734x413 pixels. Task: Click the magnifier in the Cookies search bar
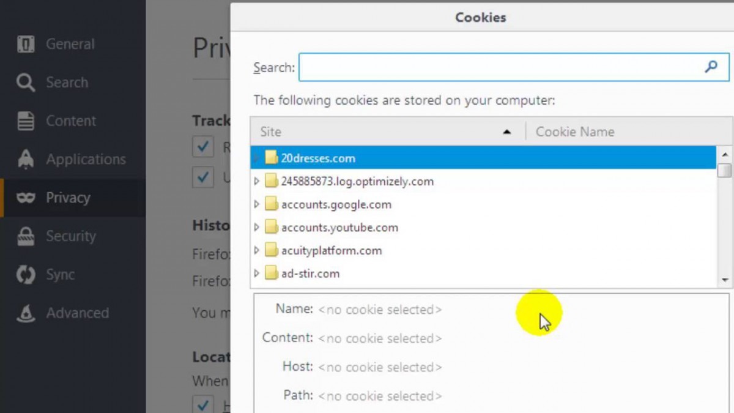coord(711,67)
